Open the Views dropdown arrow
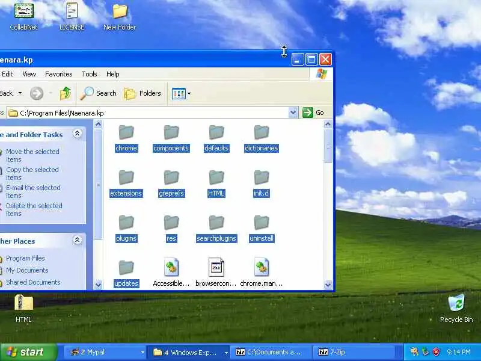The width and height of the screenshot is (481, 361). coord(189,93)
